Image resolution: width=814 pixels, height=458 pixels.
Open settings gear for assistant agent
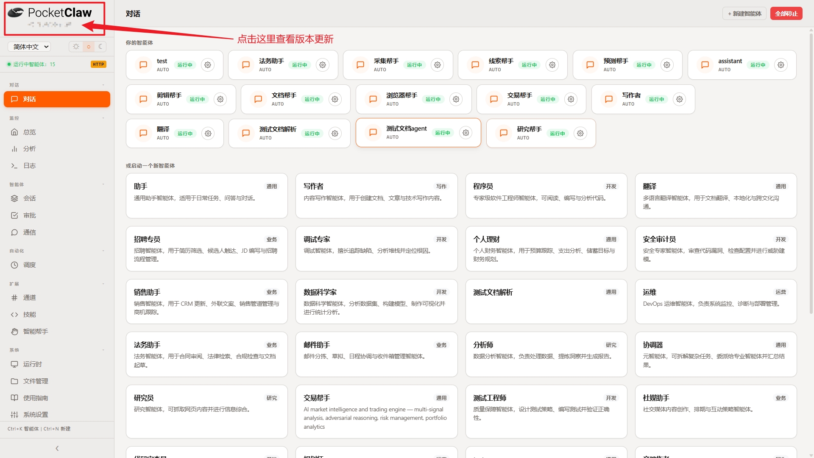[x=781, y=65]
